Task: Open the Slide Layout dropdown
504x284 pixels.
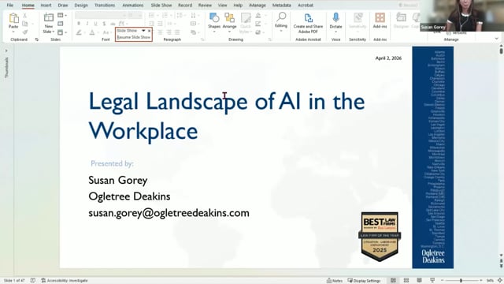Action: pyautogui.click(x=61, y=15)
